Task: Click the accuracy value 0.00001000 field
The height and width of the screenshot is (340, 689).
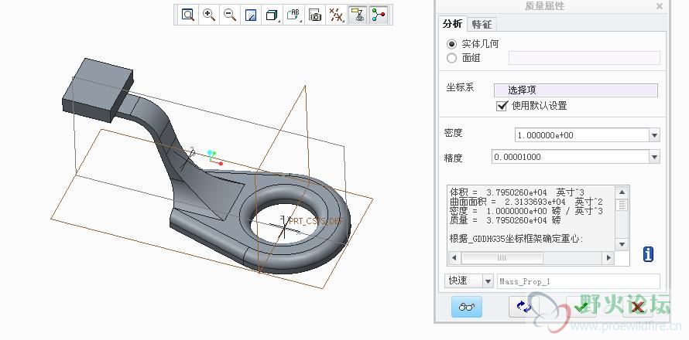Action: (x=571, y=157)
